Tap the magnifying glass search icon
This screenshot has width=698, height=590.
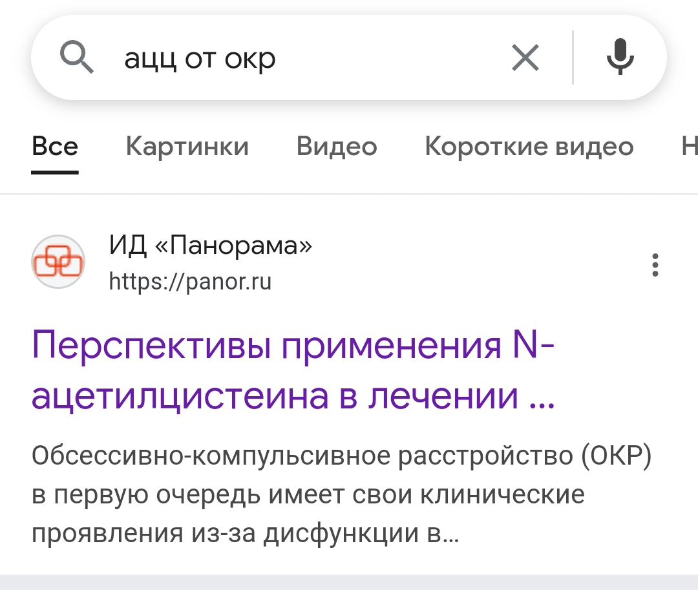coord(77,58)
